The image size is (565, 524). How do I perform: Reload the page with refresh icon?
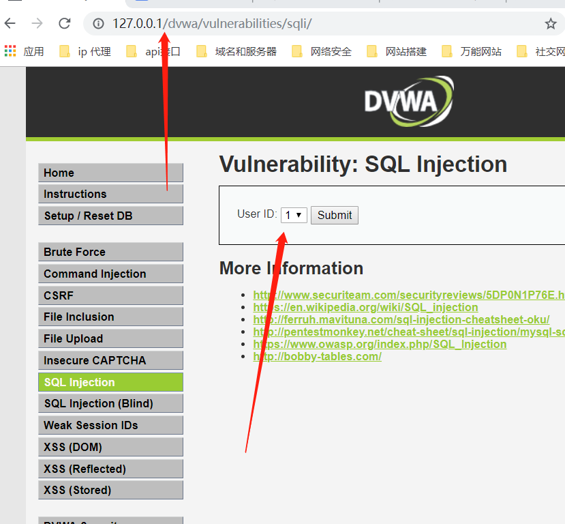coord(65,23)
